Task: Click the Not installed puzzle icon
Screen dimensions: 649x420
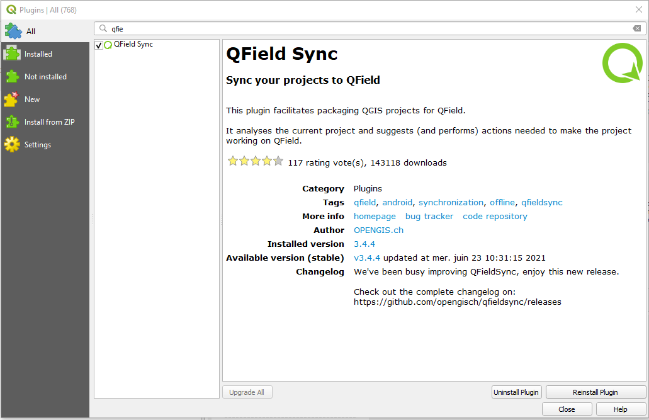Action: pyautogui.click(x=12, y=77)
